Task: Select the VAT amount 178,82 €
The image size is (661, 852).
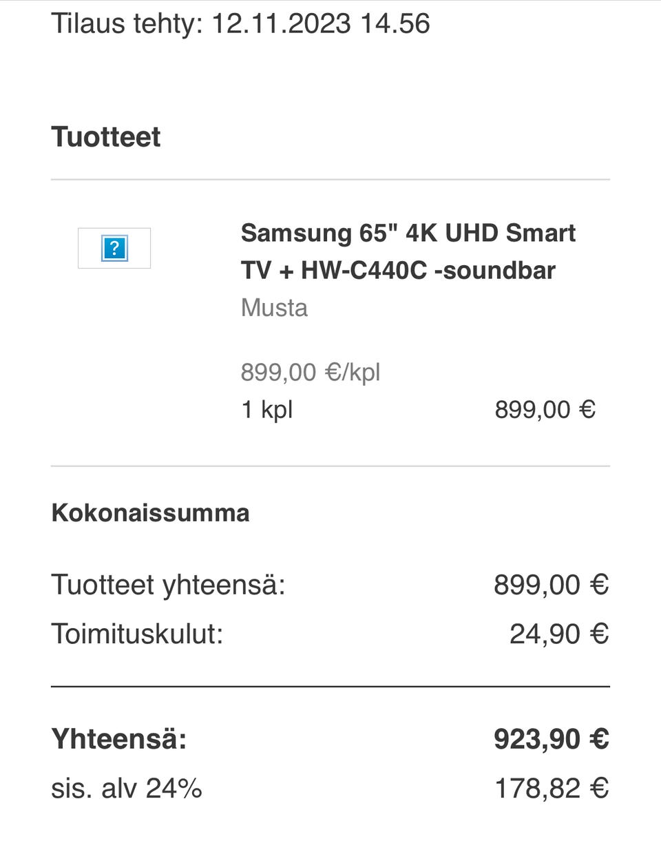Action: tap(552, 788)
